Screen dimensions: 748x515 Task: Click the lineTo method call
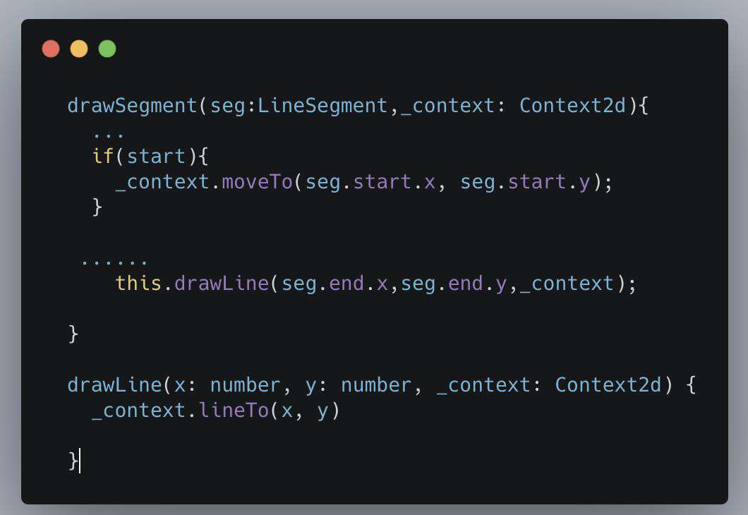coord(234,410)
